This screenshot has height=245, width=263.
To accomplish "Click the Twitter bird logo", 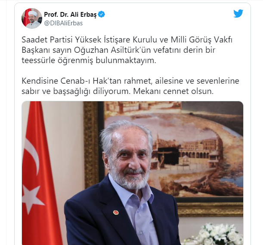I will pos(238,14).
